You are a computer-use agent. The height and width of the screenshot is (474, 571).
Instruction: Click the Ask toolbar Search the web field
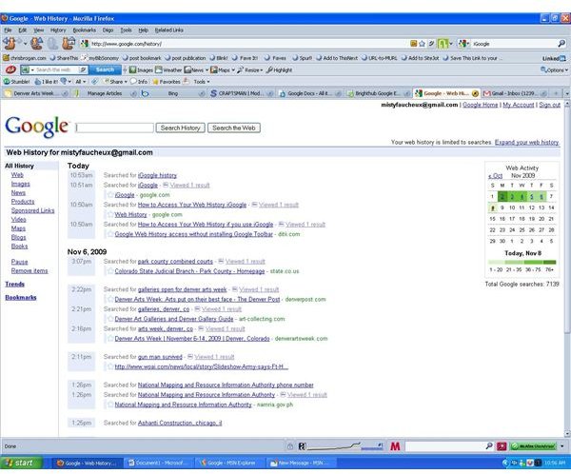(x=56, y=69)
